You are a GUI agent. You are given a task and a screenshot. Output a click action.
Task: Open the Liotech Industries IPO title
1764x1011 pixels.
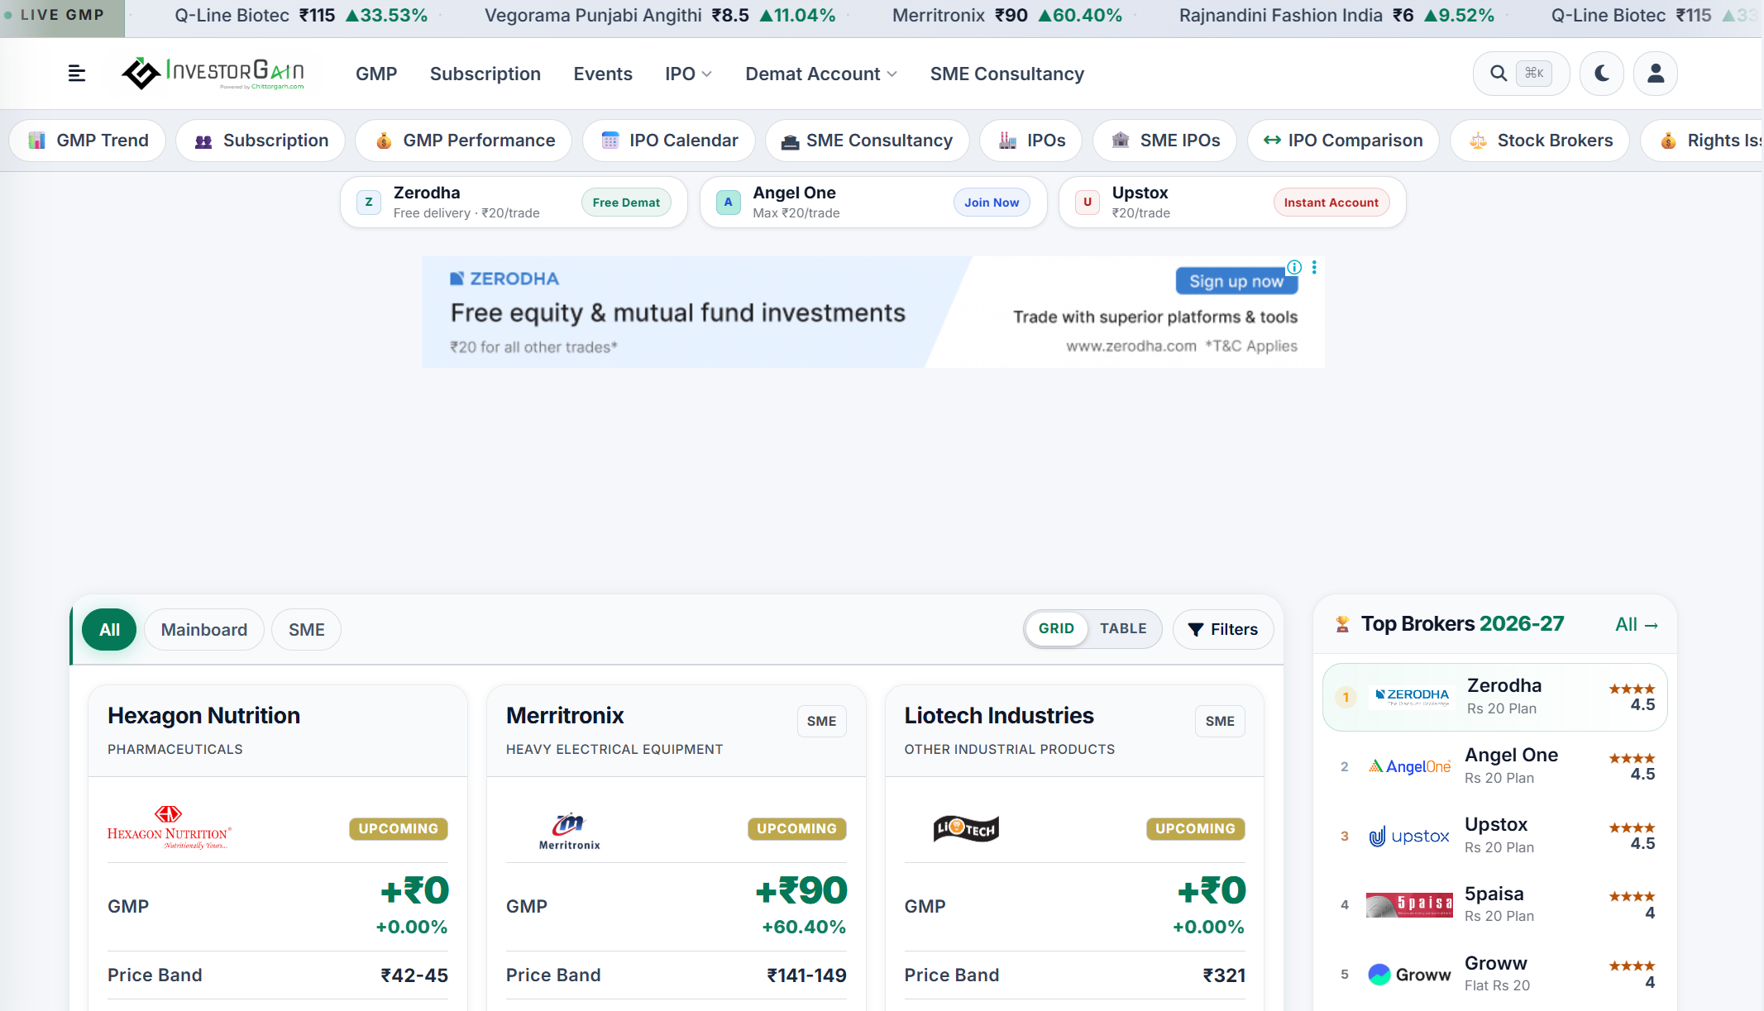999,716
